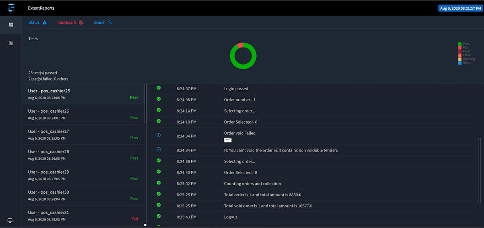
Task: Click the red Fail legend swatch
Action: [460, 48]
